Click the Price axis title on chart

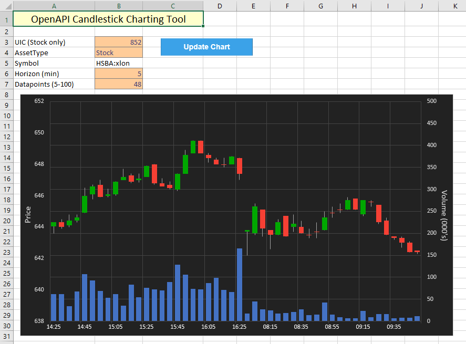tap(28, 214)
